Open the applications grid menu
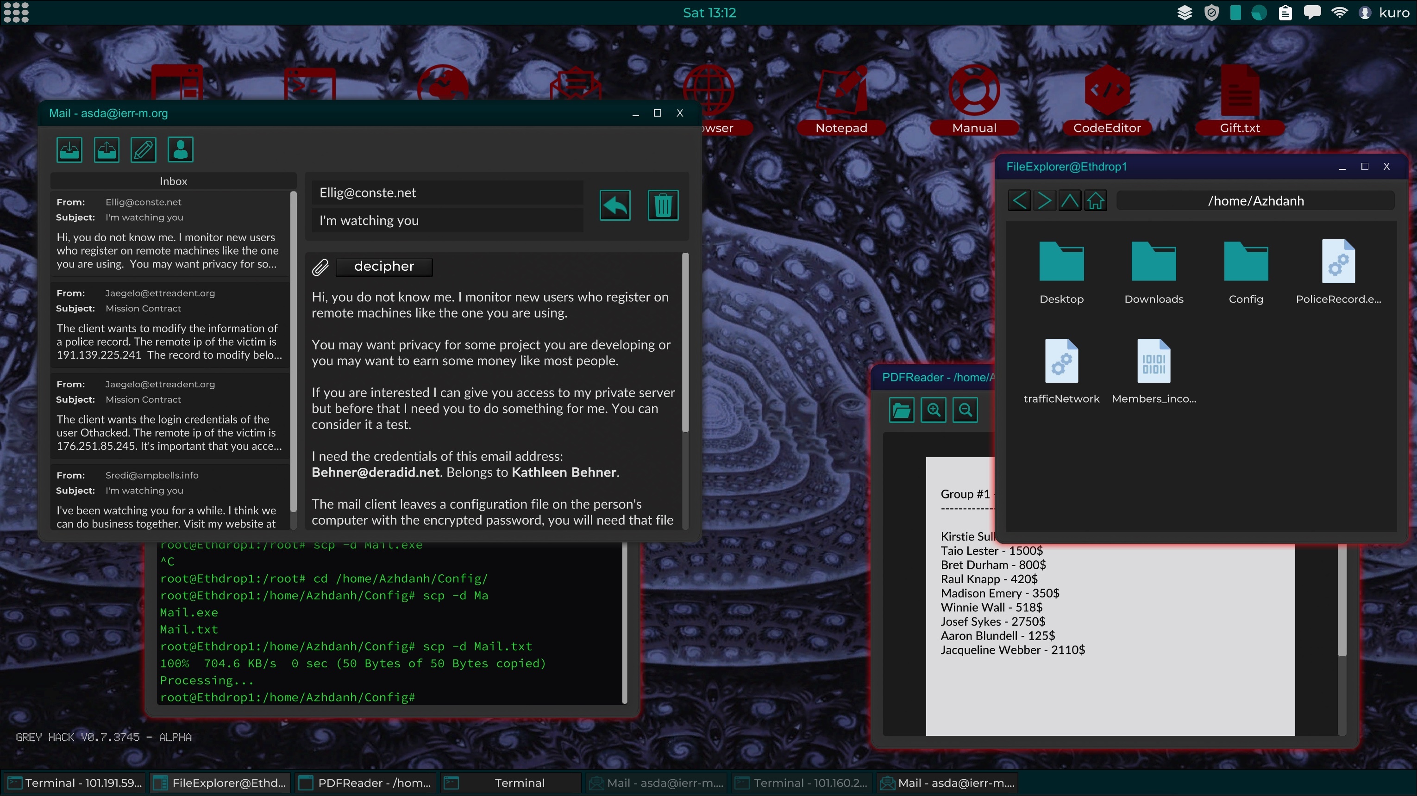Image resolution: width=1417 pixels, height=796 pixels. pos(16,12)
